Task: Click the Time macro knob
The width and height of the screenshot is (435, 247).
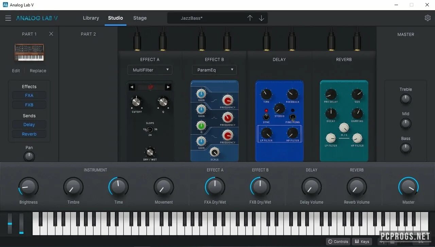Action: coord(119,187)
